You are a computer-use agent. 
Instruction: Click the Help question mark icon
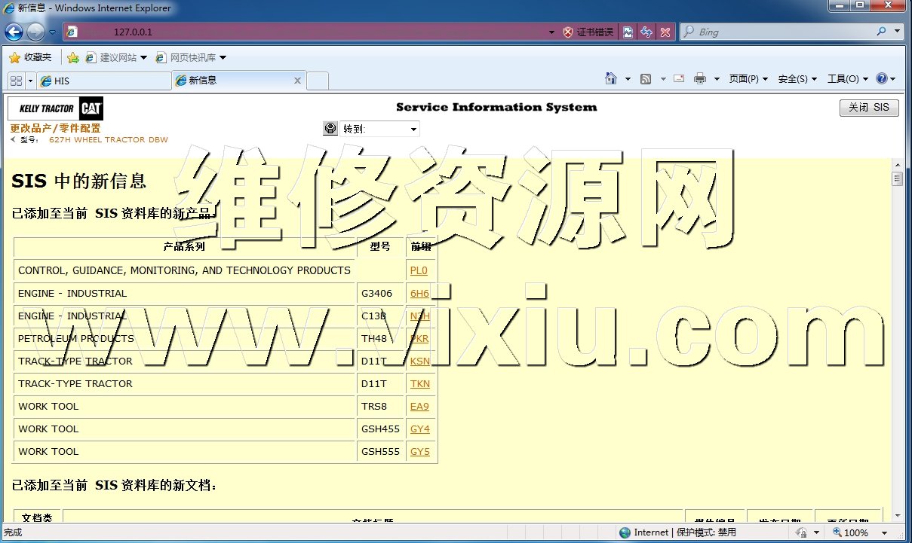click(x=882, y=79)
